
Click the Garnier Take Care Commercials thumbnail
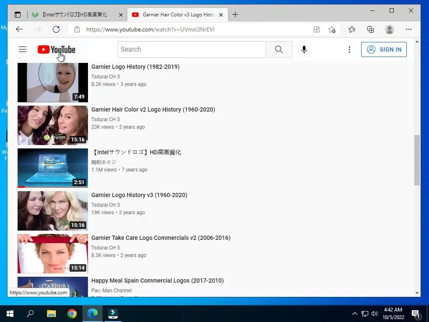(53, 254)
